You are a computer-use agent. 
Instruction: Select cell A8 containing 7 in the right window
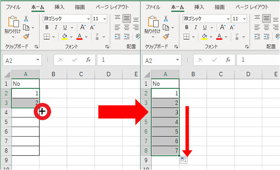click(x=165, y=150)
